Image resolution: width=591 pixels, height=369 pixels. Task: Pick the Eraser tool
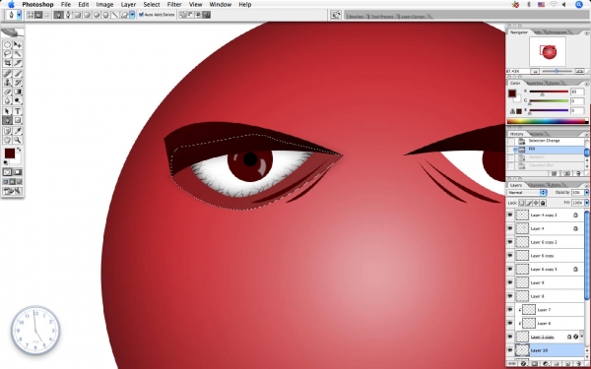[x=7, y=92]
